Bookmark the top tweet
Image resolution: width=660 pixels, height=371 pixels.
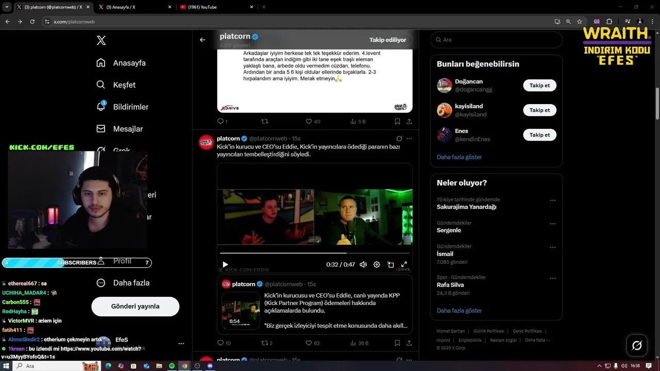tap(397, 122)
